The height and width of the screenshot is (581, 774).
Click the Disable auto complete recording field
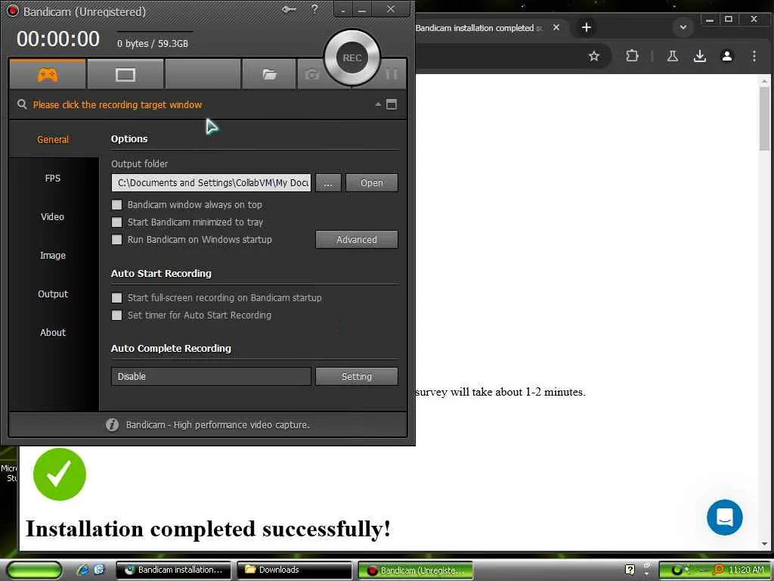point(212,376)
